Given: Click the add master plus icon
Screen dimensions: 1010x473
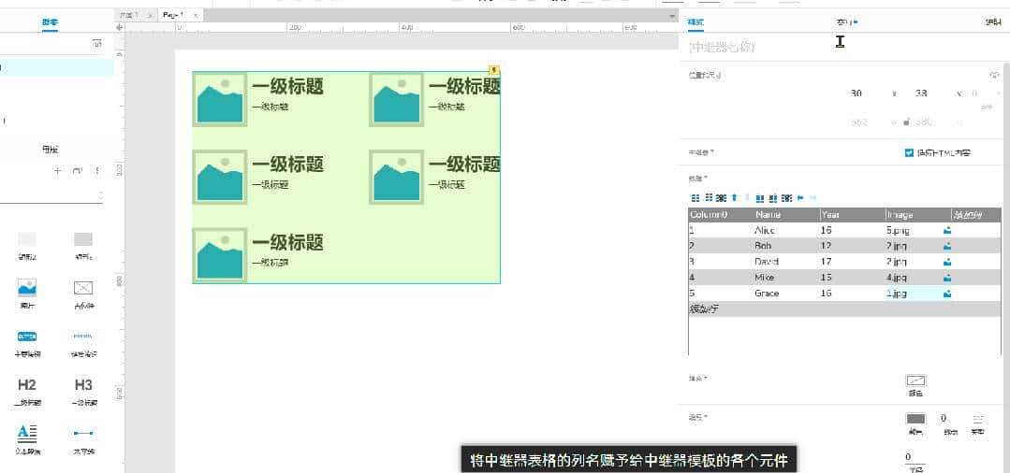Looking at the screenshot, I should [57, 170].
